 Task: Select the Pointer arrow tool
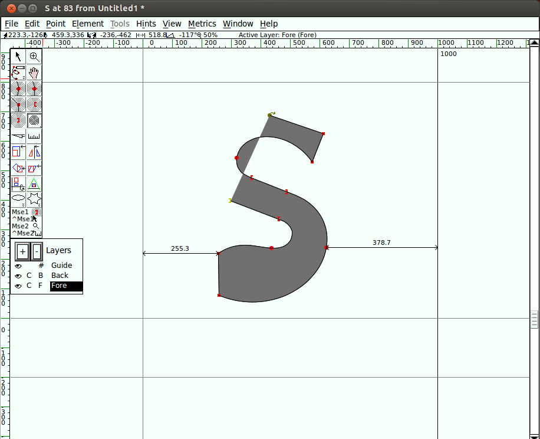[18, 57]
